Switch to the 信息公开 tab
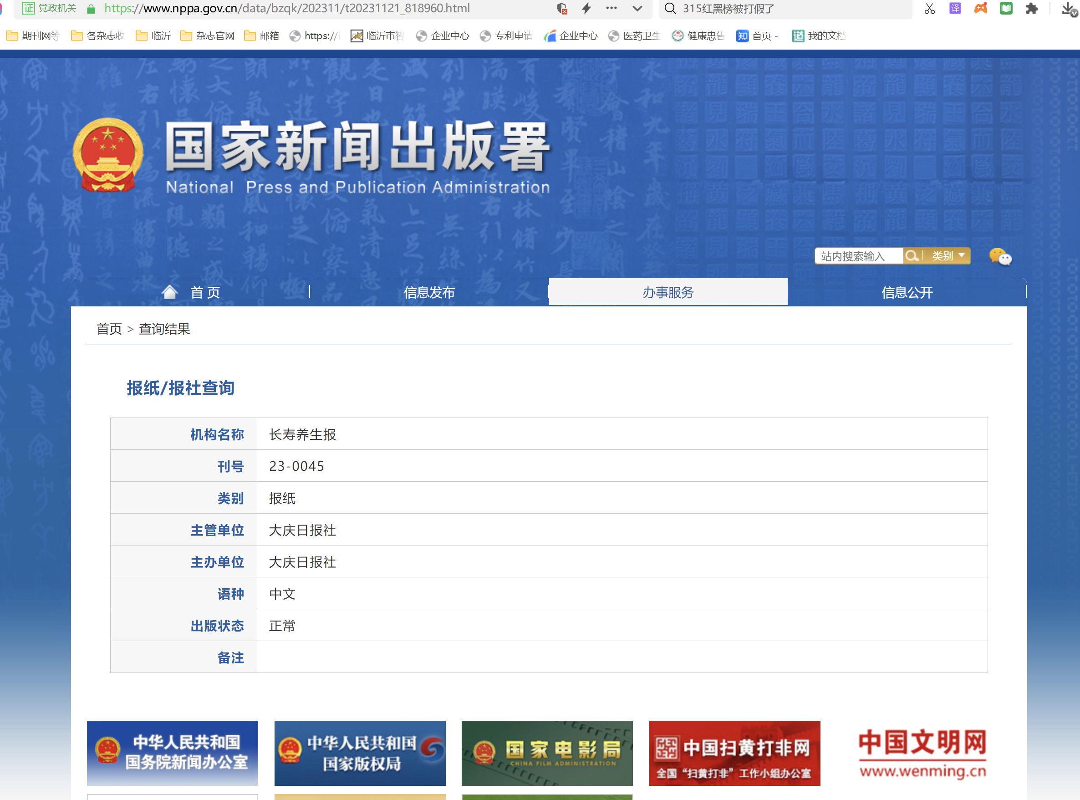This screenshot has height=800, width=1080. [907, 292]
